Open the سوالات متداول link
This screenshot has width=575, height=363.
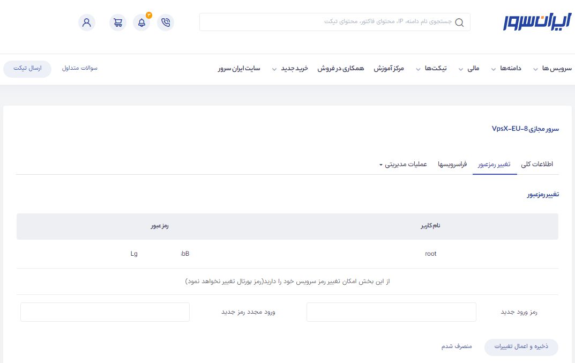(80, 69)
